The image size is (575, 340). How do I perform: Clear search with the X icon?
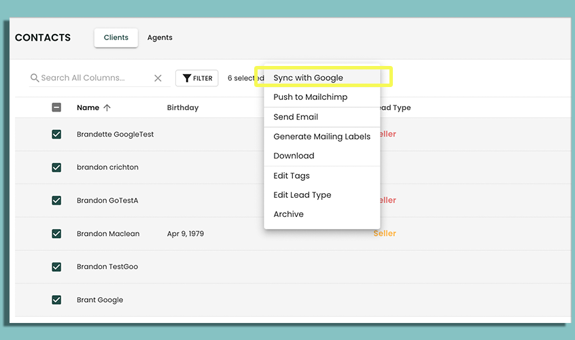pos(158,78)
